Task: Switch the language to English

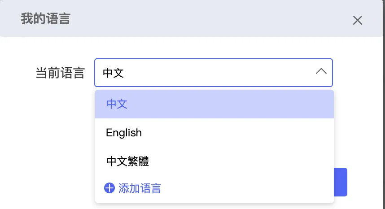Action: pos(124,133)
